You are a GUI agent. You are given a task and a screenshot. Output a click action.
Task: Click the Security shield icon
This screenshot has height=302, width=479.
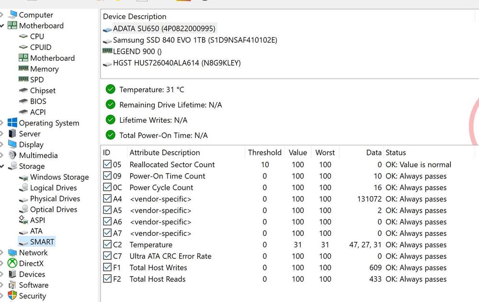[x=12, y=296]
